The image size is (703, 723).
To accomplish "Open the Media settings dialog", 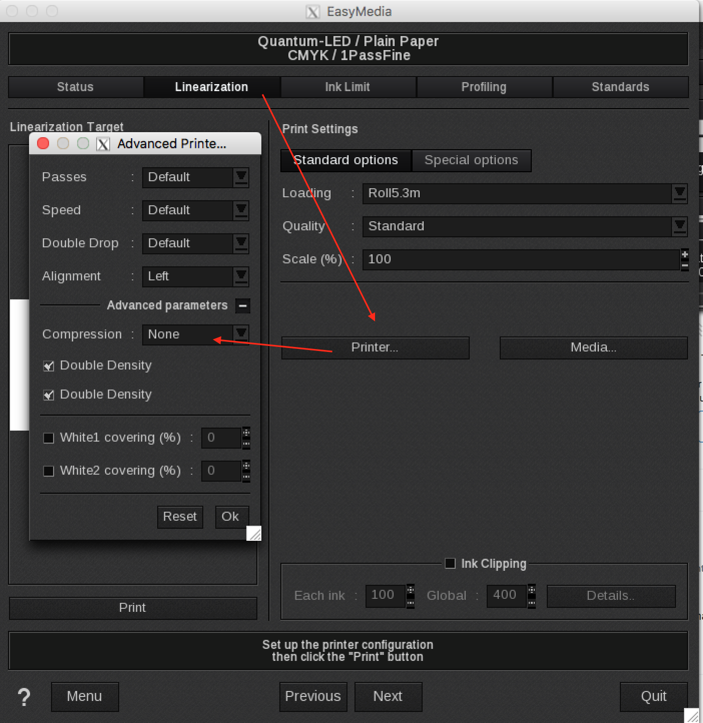I will click(x=593, y=347).
